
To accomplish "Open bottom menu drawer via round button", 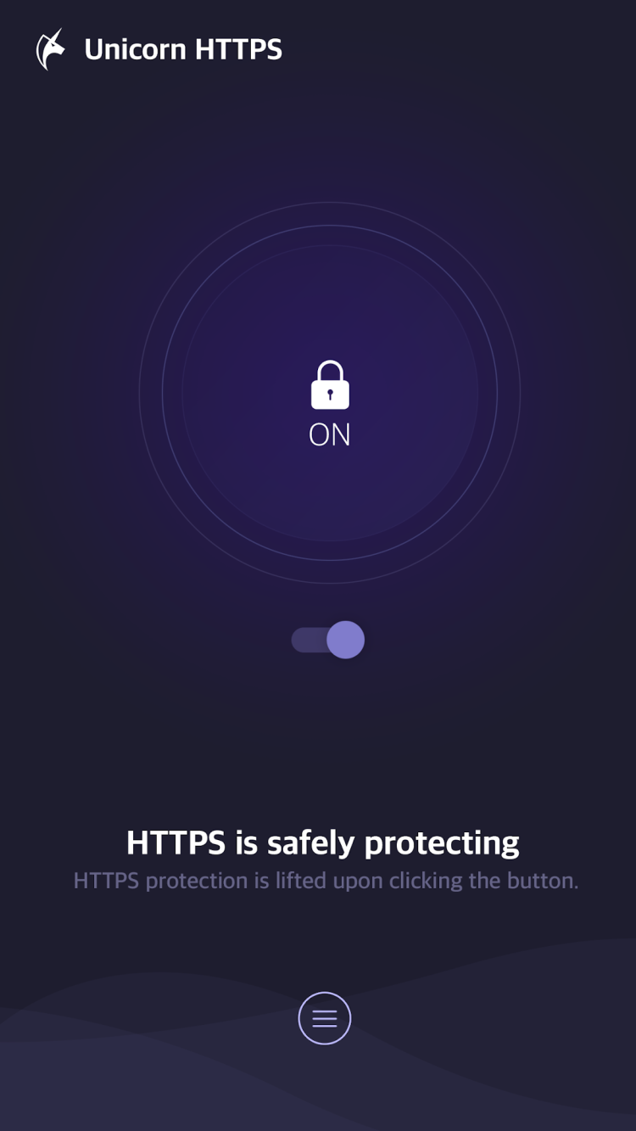I will coord(325,1018).
